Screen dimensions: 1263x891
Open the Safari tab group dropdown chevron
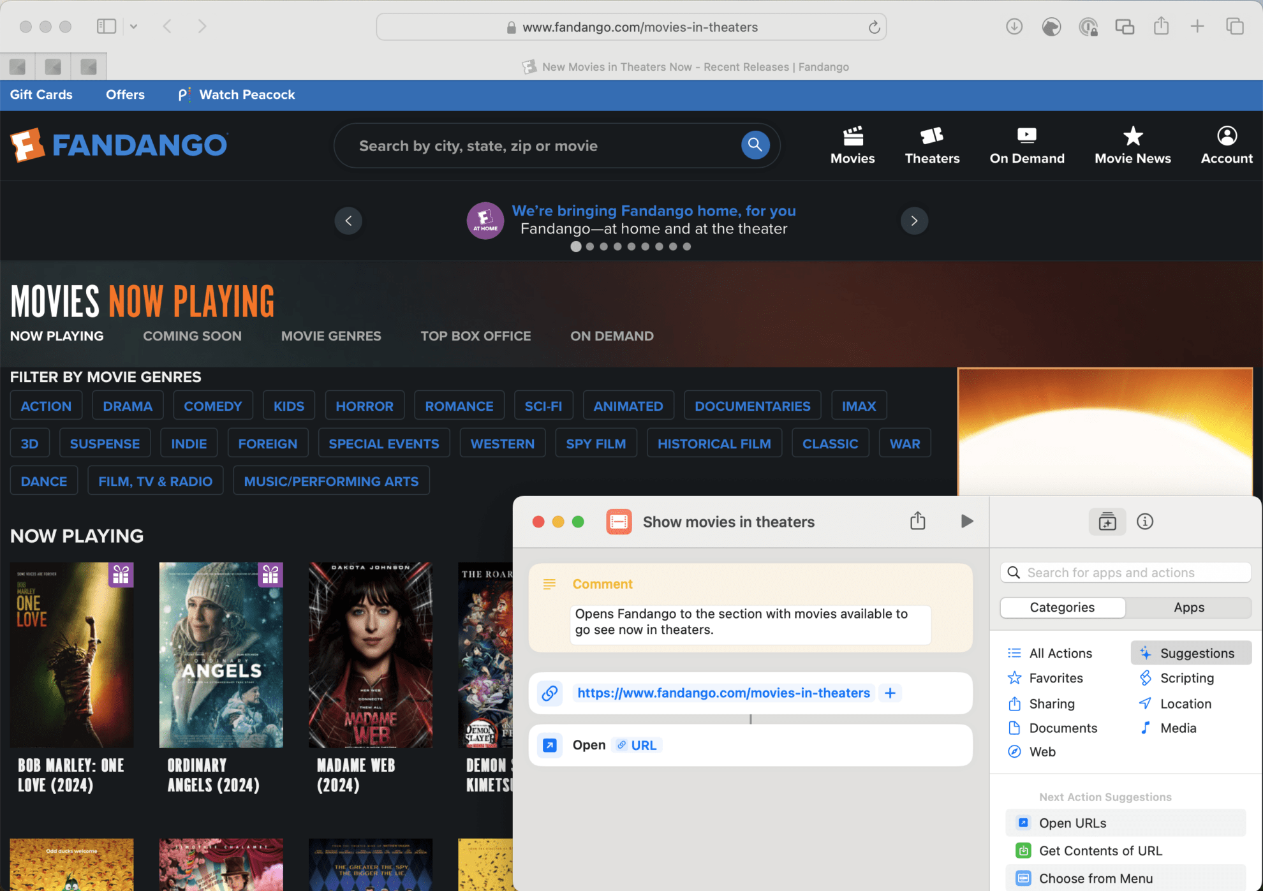pos(133,26)
